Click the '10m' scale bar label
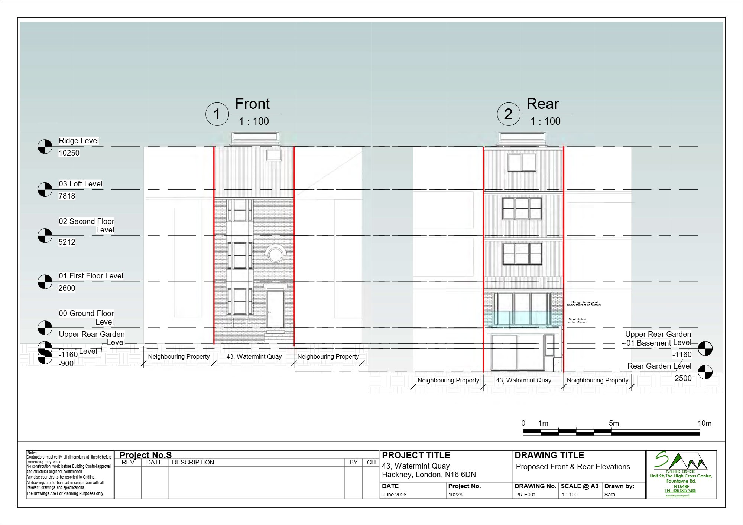 click(704, 423)
